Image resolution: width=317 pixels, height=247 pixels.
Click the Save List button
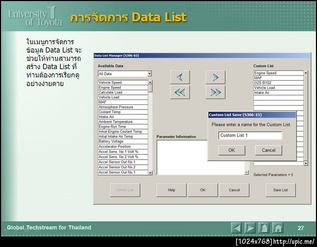point(281,190)
